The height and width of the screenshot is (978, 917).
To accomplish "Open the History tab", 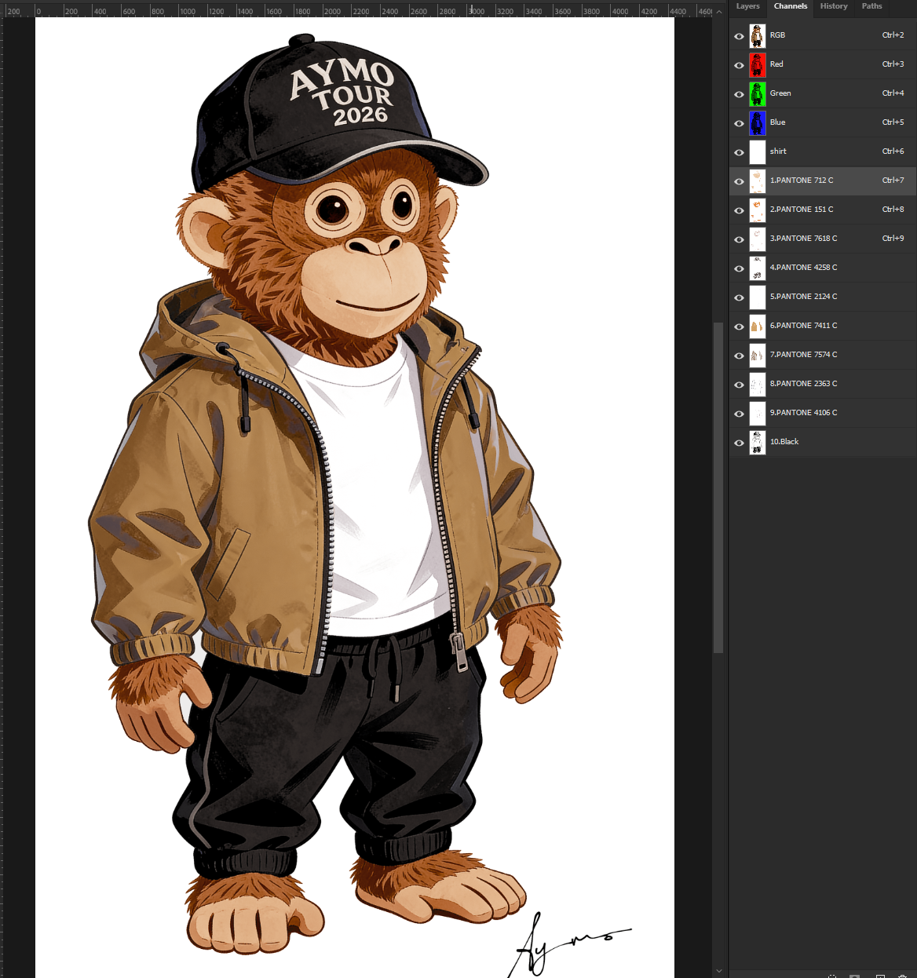I will (834, 6).
